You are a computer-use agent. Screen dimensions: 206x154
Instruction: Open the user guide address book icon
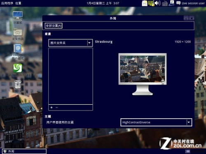[x=18, y=48]
